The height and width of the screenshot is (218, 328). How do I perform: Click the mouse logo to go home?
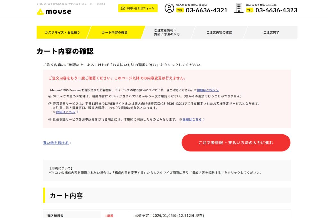coord(54,12)
